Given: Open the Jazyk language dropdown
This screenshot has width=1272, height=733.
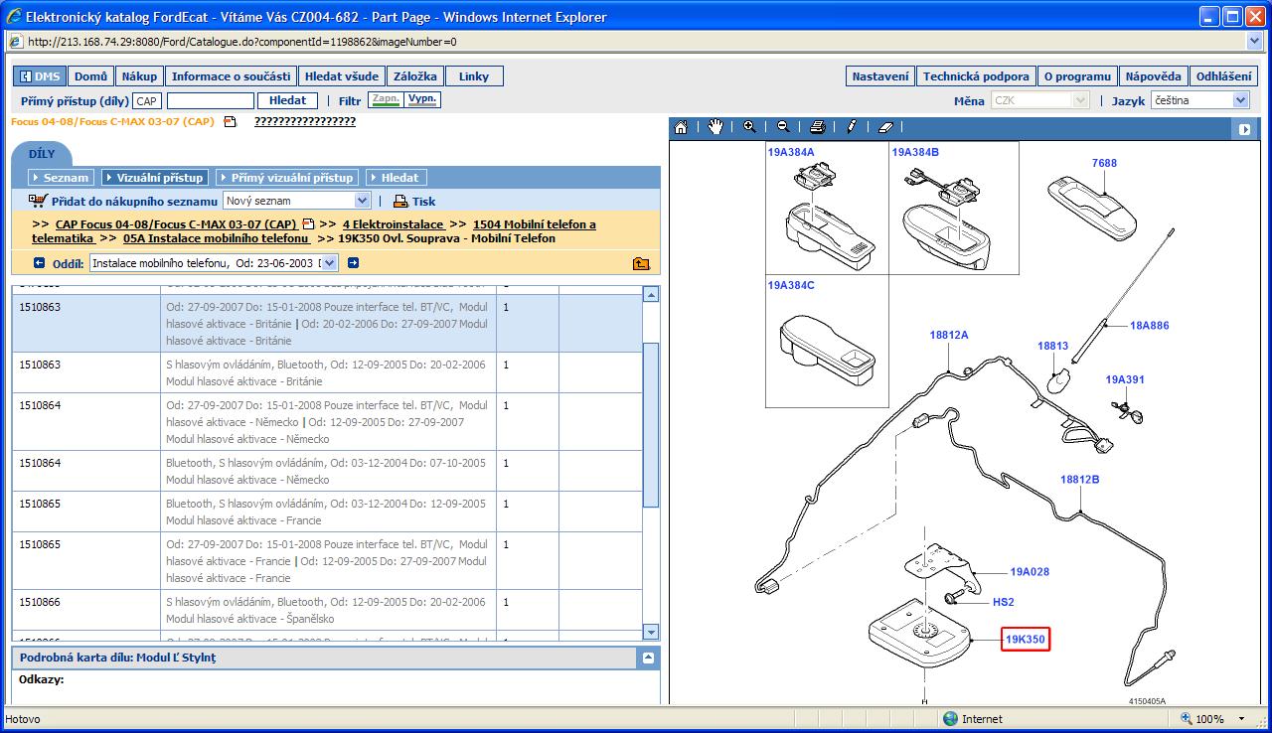Looking at the screenshot, I should tap(1240, 100).
